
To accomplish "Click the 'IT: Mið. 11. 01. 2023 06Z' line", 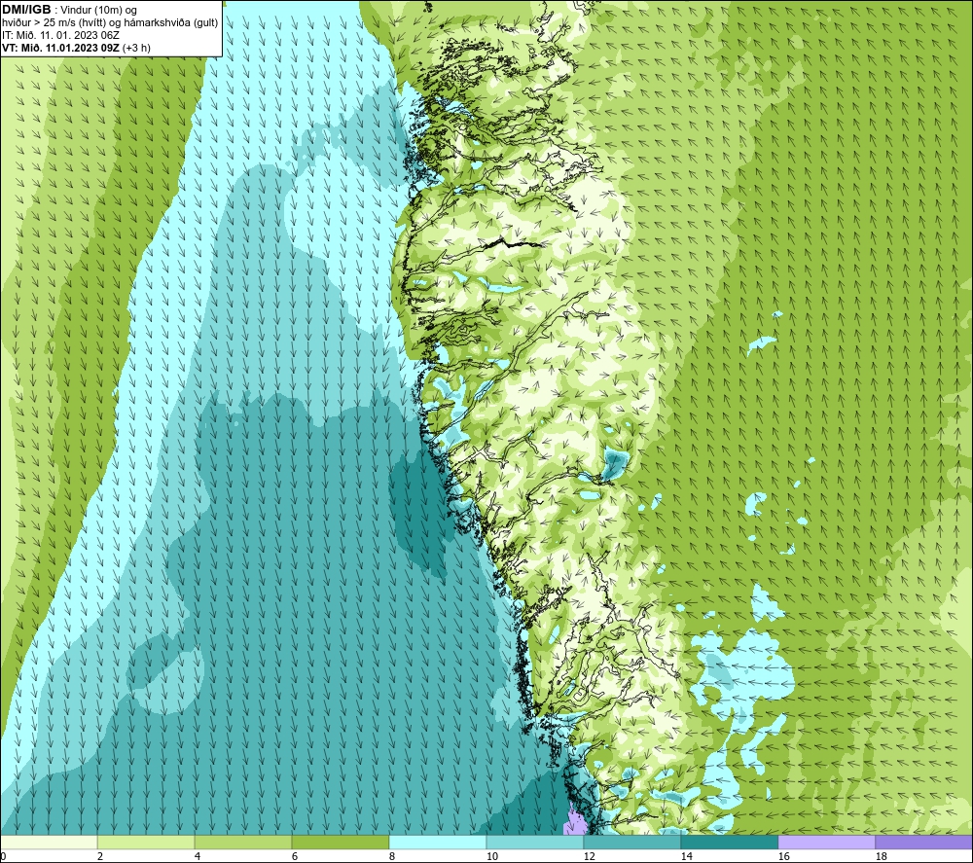I will pyautogui.click(x=60, y=35).
